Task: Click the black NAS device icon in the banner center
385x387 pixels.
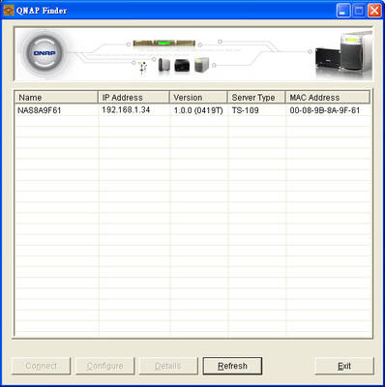Action: pos(182,66)
